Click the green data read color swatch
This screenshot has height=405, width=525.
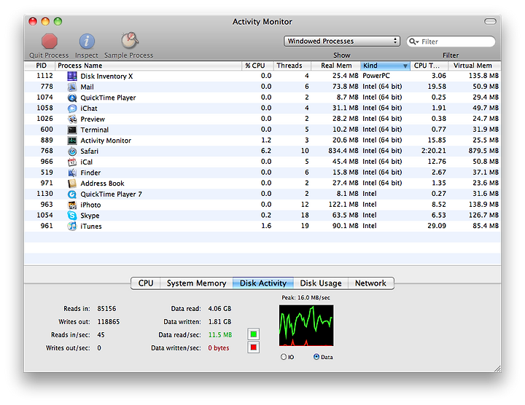pyautogui.click(x=254, y=334)
